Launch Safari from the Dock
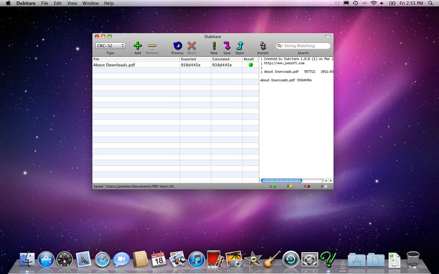The image size is (439, 274). 102,260
